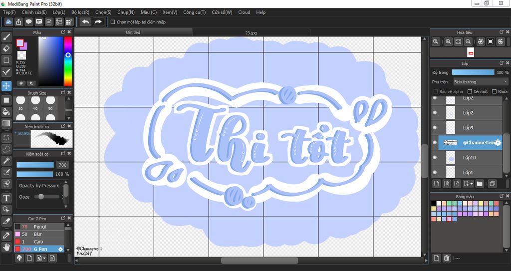Hide the Lớp10 layer
The height and width of the screenshot is (271, 511).
(435, 158)
